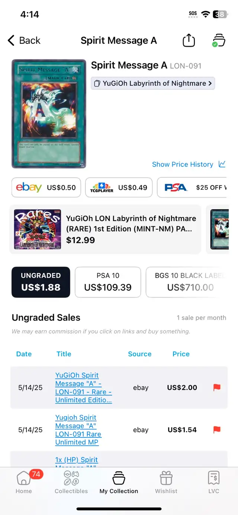Open the LVC tab
This screenshot has width=238, height=515.
[214, 482]
